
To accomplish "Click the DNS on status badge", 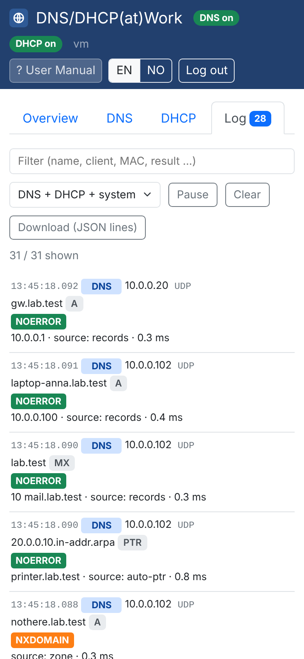I will [x=216, y=18].
